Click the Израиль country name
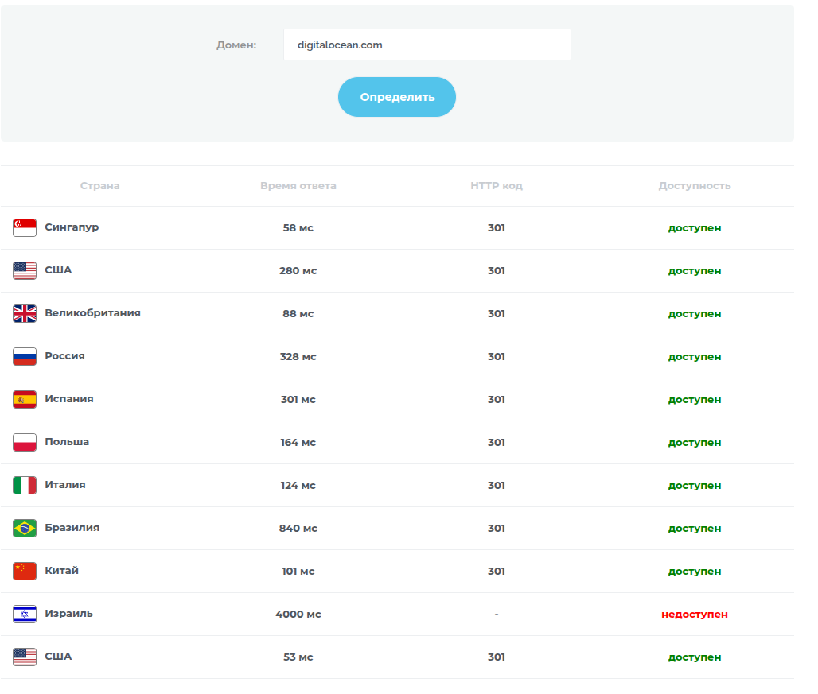The width and height of the screenshot is (818, 694). [68, 613]
